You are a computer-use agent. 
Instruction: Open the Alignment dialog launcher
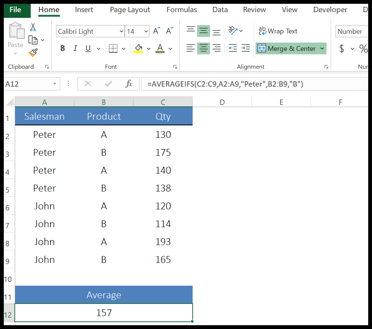click(x=326, y=66)
